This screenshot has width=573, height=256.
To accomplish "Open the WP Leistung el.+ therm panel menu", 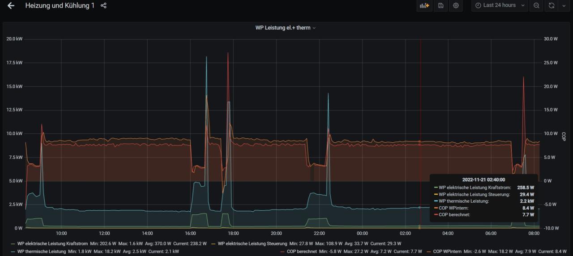I will click(286, 28).
